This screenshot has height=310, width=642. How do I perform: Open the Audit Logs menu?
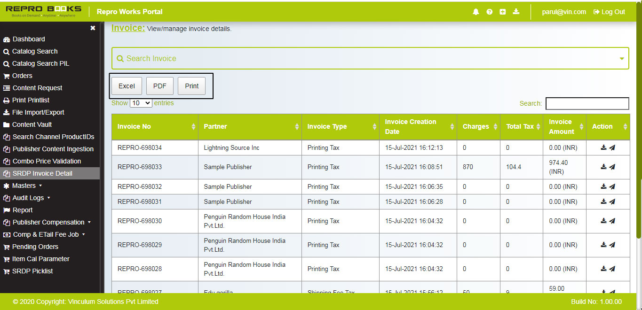pyautogui.click(x=26, y=198)
